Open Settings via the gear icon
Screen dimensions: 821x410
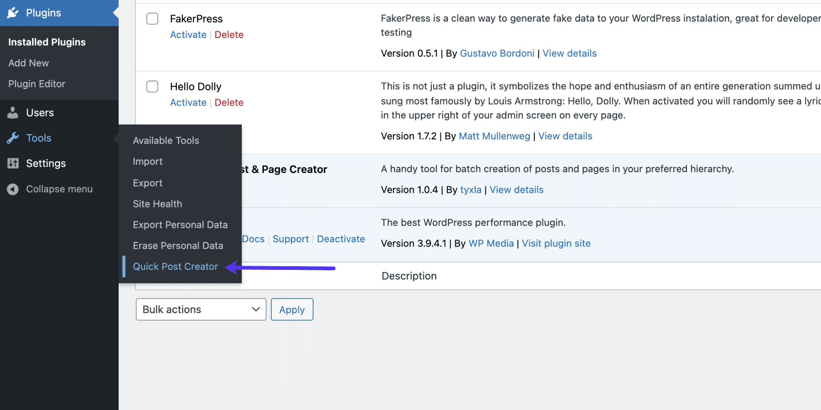(x=12, y=163)
